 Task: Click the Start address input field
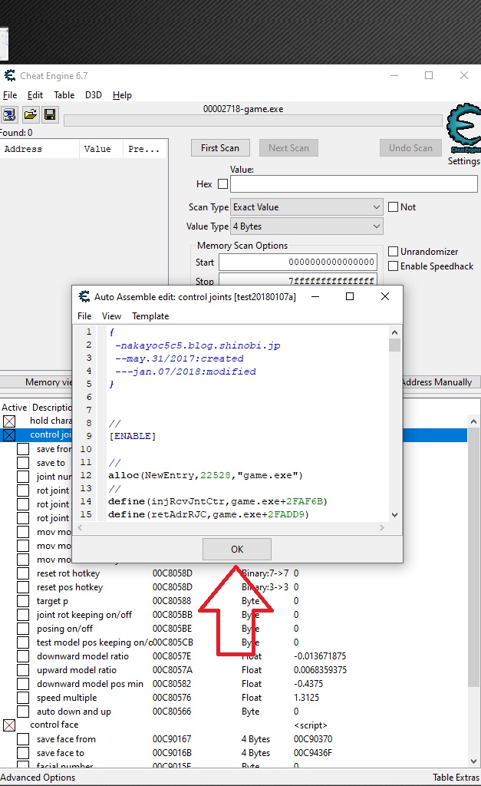point(298,263)
